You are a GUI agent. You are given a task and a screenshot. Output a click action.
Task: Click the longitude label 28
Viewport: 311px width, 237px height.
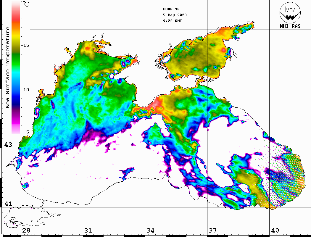(x=26, y=230)
